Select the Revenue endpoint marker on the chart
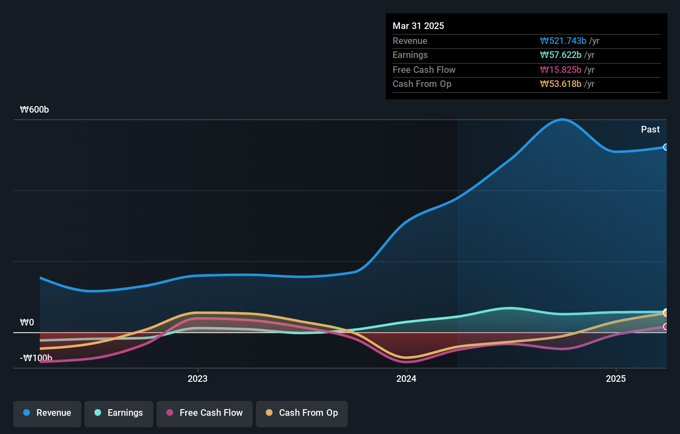 coord(666,147)
